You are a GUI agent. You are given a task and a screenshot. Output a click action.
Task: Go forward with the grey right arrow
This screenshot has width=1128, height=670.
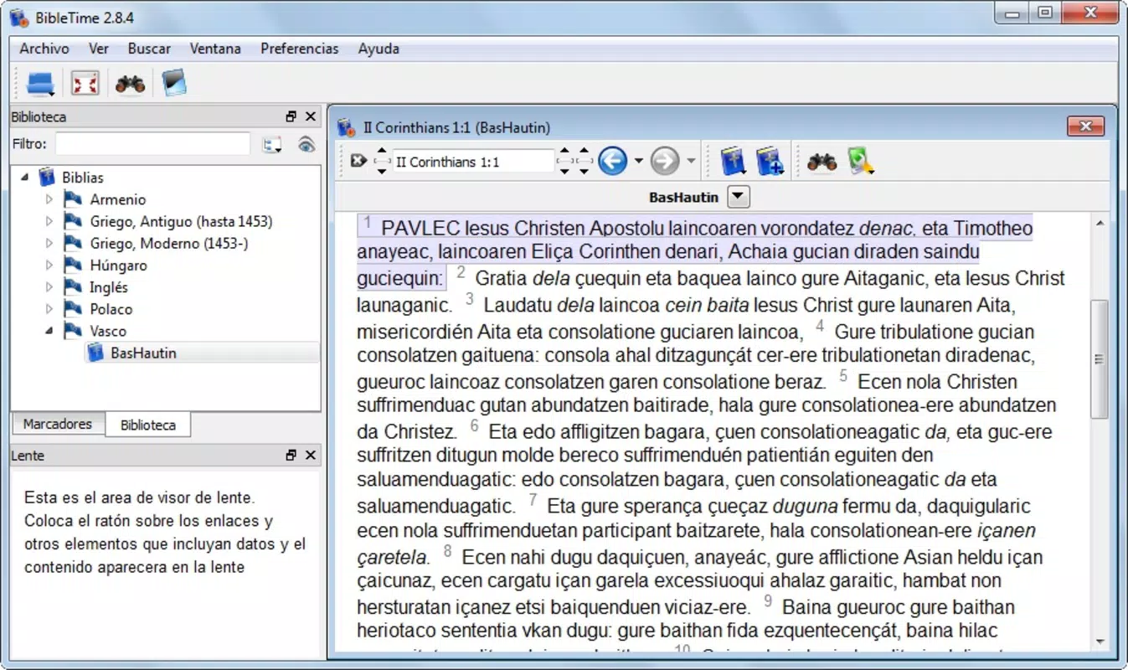[x=665, y=161]
